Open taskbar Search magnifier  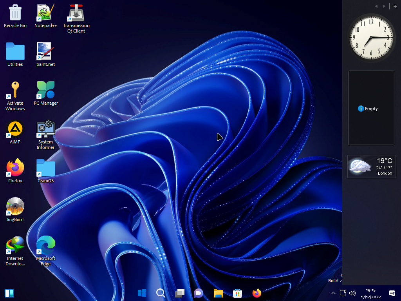coord(161,293)
